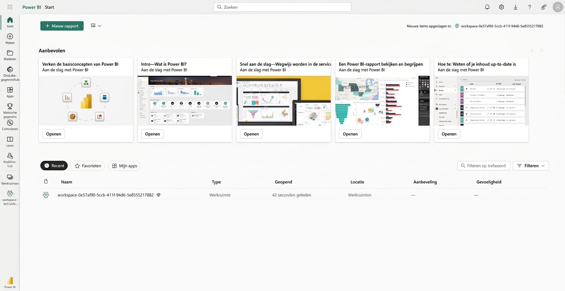Image resolution: width=565 pixels, height=291 pixels.
Task: Click the 'Filteren op trefwoord' field
Action: 483,166
